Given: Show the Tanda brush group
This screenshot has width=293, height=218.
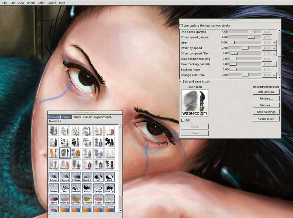Looking at the screenshot, I should tap(77, 117).
